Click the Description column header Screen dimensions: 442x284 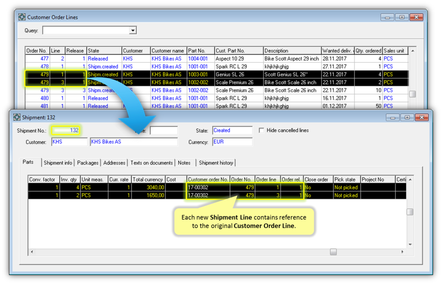(292, 51)
